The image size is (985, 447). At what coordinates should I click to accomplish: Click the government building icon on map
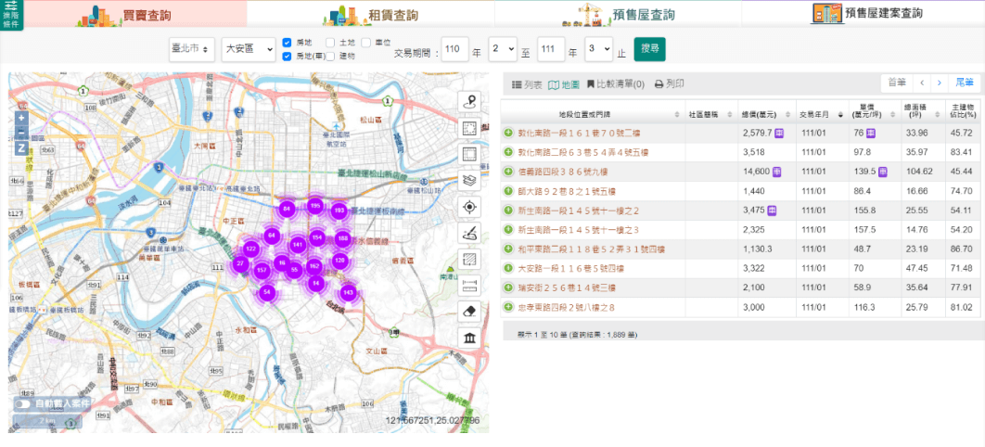coord(470,337)
